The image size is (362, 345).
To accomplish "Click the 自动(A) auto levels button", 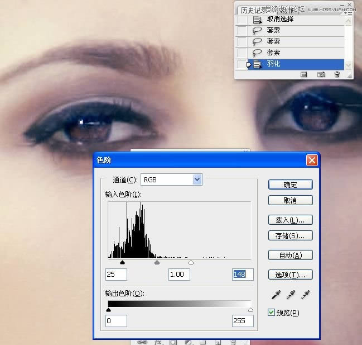I will (x=290, y=256).
